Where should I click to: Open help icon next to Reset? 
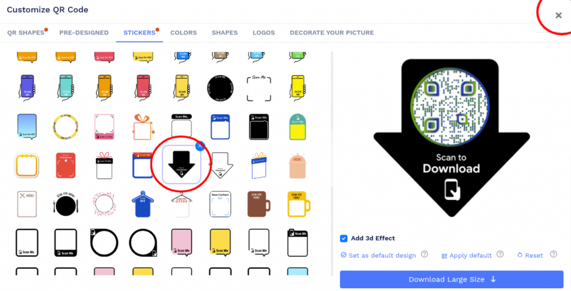coord(554,254)
